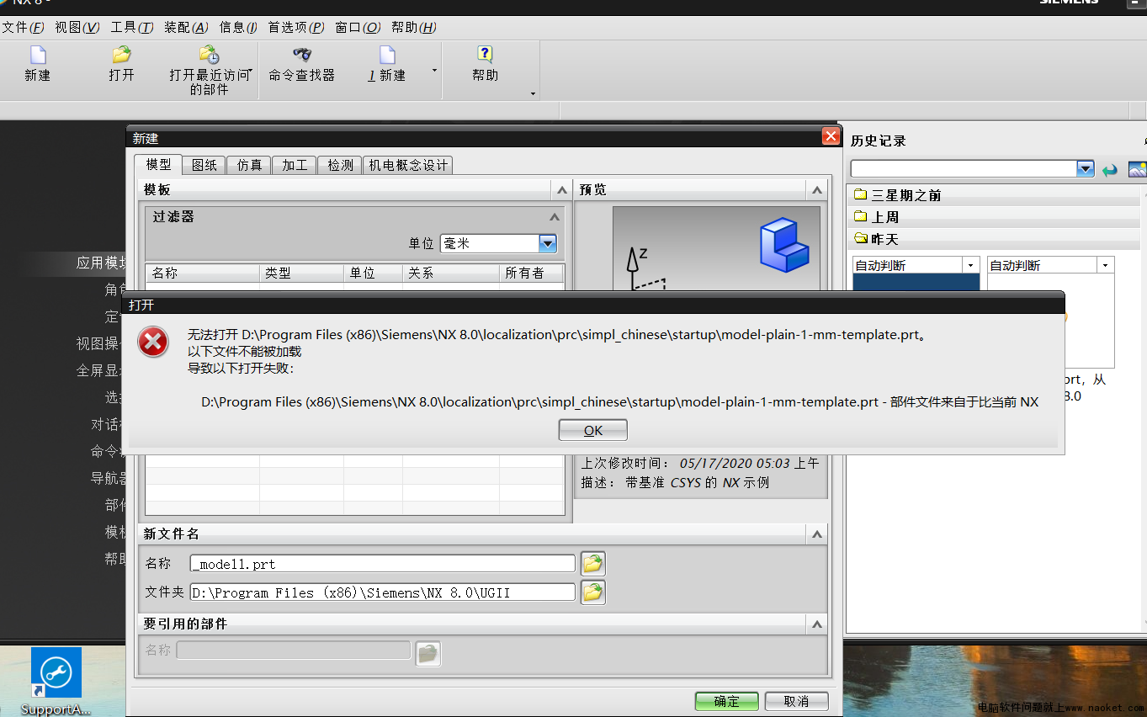Open dropdown arrow next to 1 新建
The image size is (1147, 717).
(435, 70)
